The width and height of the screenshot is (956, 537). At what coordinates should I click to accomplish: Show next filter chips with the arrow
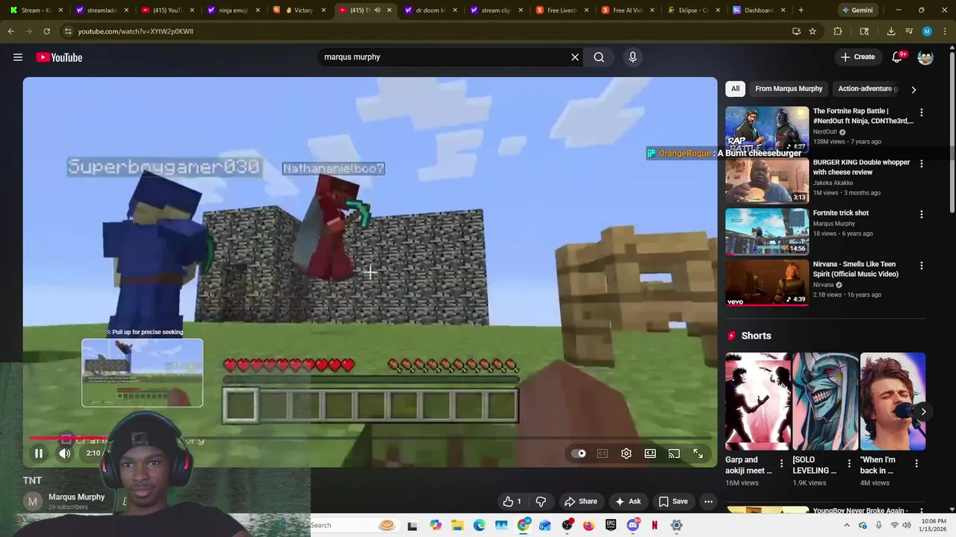[x=913, y=89]
